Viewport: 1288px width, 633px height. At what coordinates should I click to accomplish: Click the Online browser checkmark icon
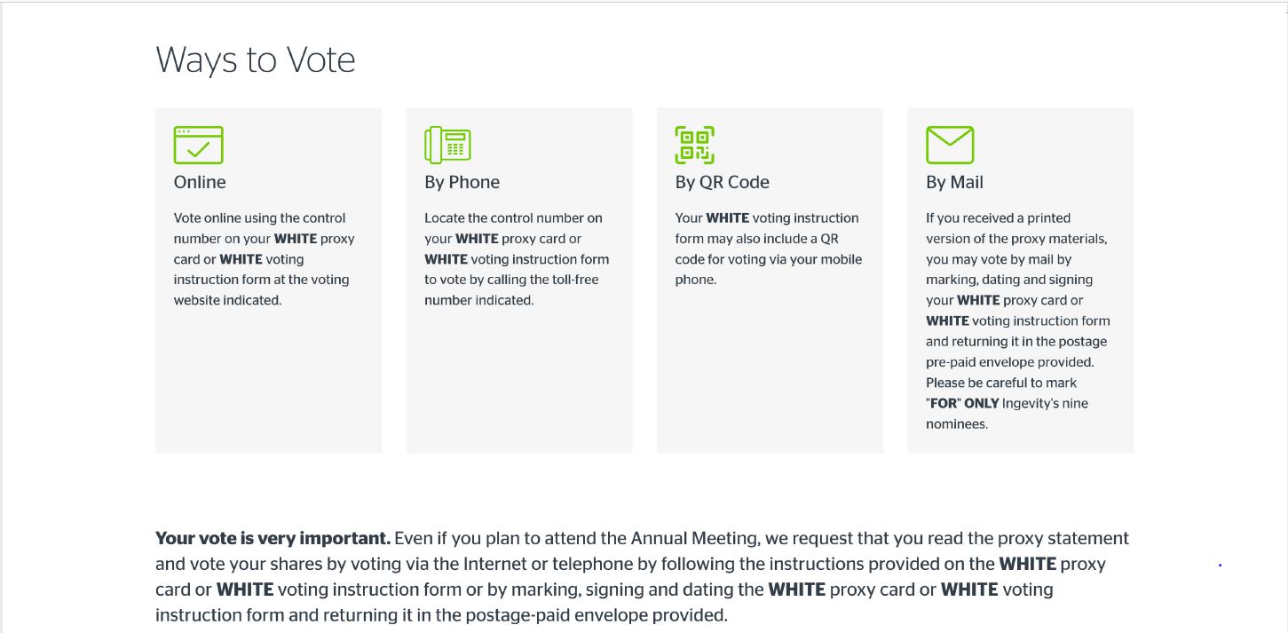(198, 145)
